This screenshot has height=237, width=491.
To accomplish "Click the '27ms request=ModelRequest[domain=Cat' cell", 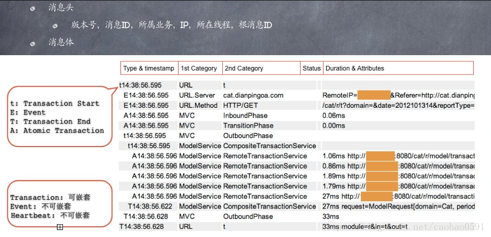I will point(399,206).
